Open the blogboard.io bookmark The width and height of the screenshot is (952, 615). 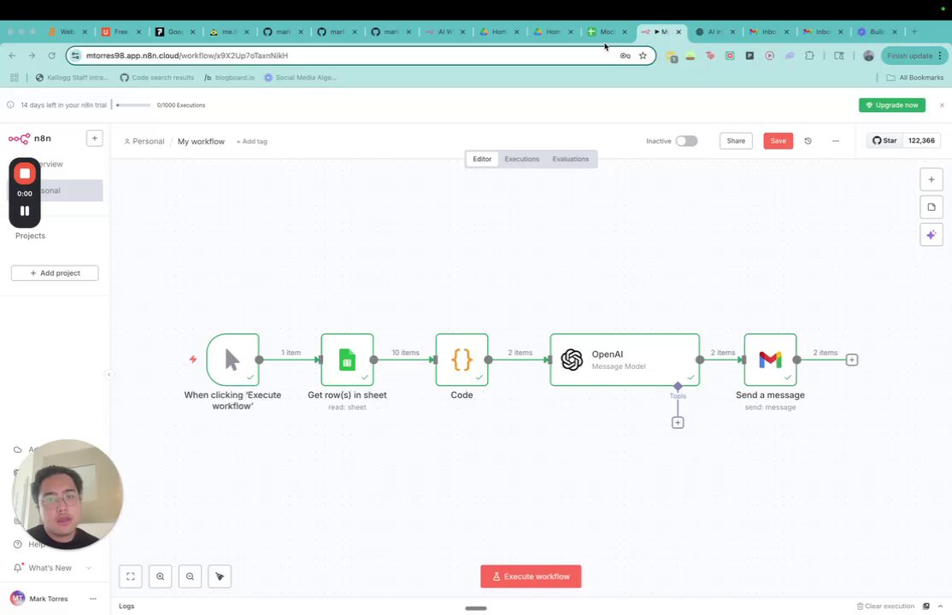(x=230, y=78)
